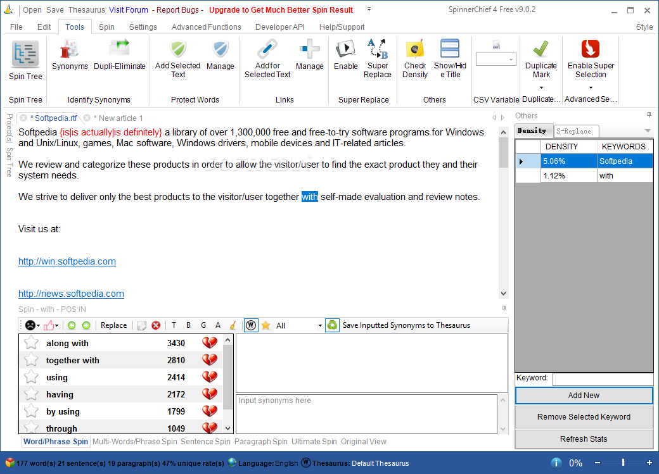
Task: Open the sad face dropdown arrow
Action: [x=38, y=326]
